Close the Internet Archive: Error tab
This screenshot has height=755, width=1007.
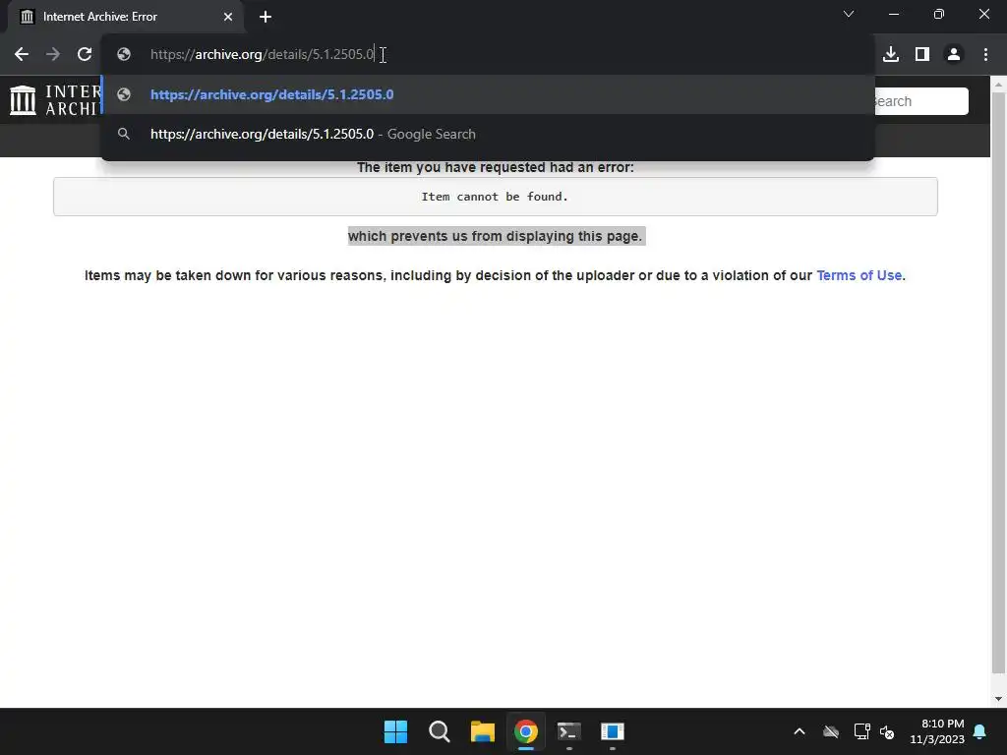(x=228, y=17)
